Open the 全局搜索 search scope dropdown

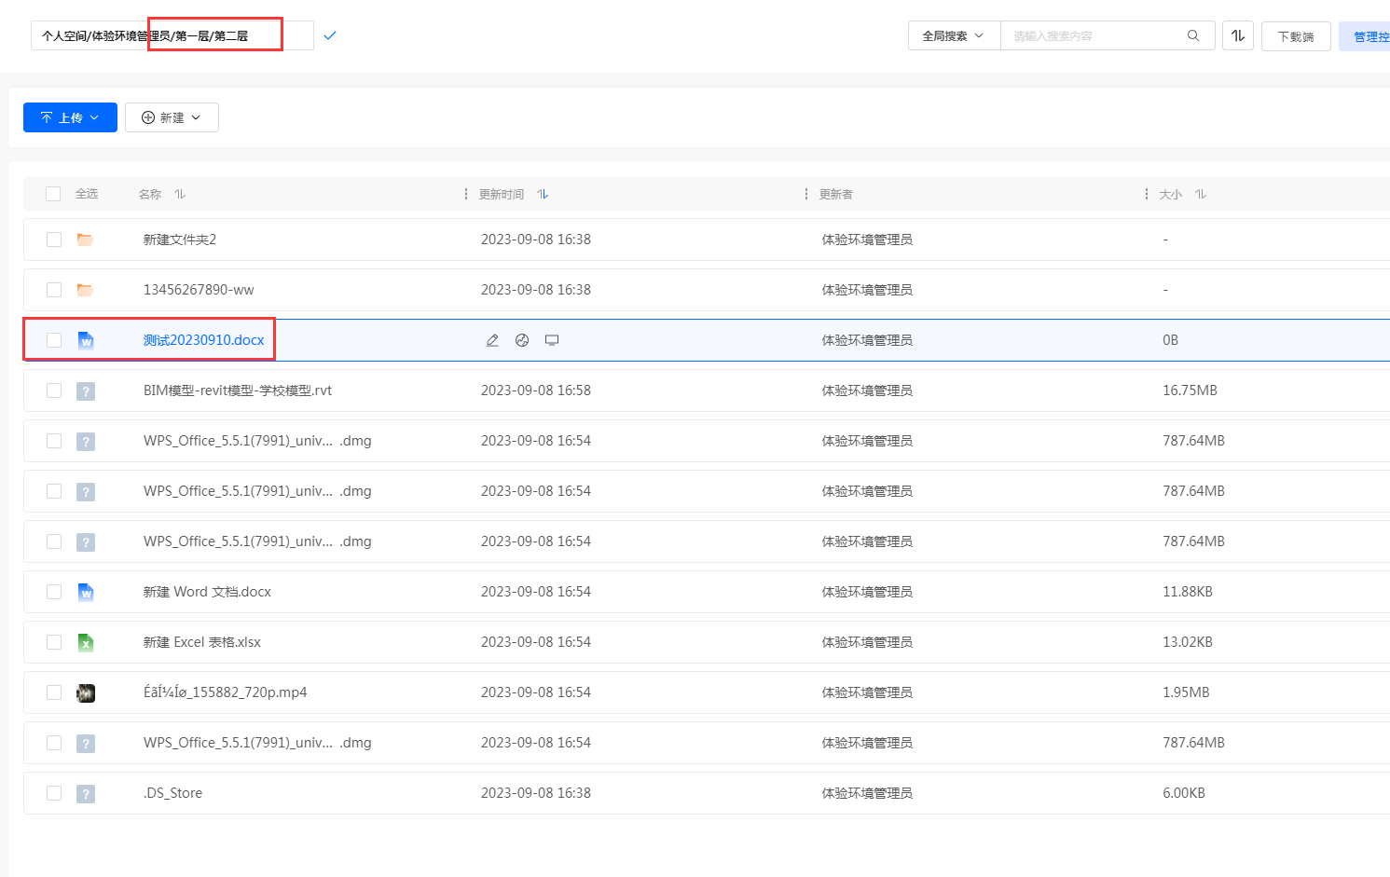coord(954,36)
